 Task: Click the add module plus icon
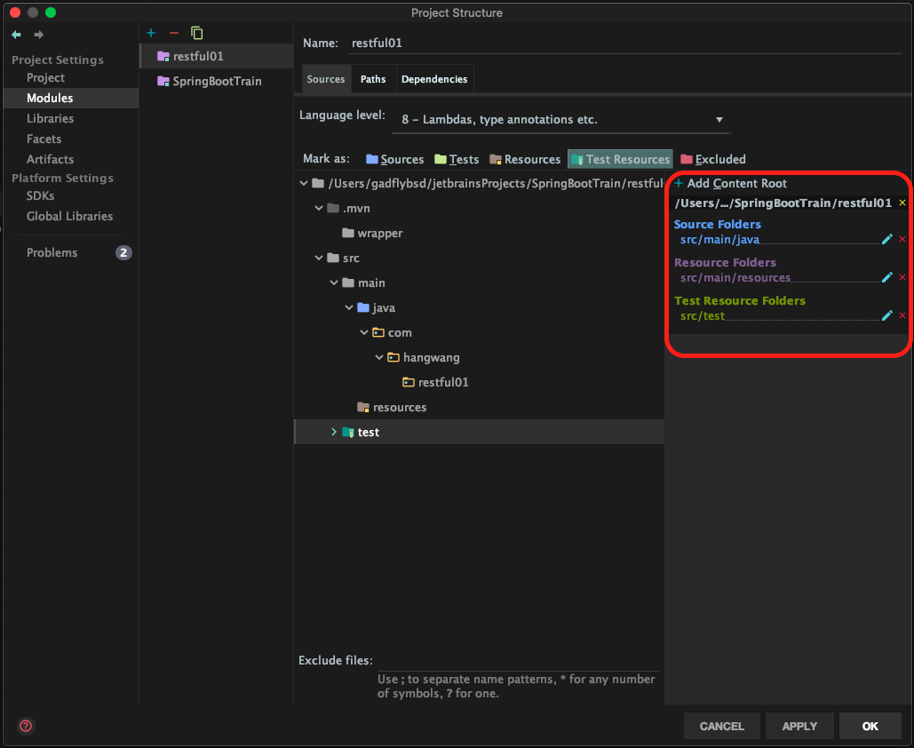(x=151, y=33)
